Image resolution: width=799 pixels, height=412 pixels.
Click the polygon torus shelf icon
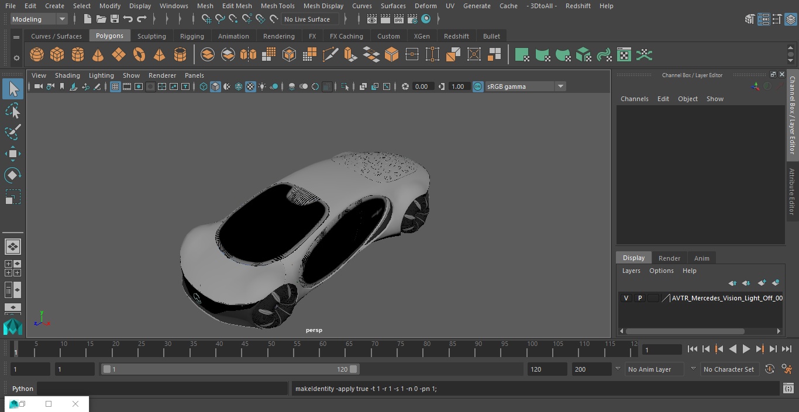click(139, 55)
